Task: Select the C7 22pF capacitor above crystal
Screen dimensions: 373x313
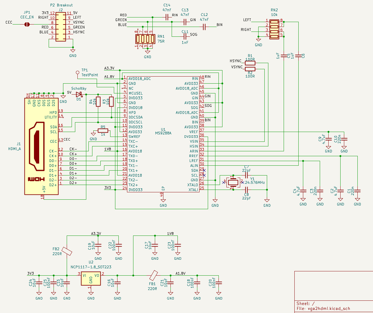Action: point(246,175)
